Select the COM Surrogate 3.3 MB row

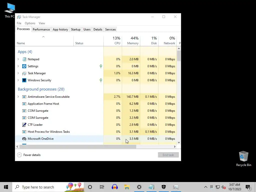coord(96,118)
